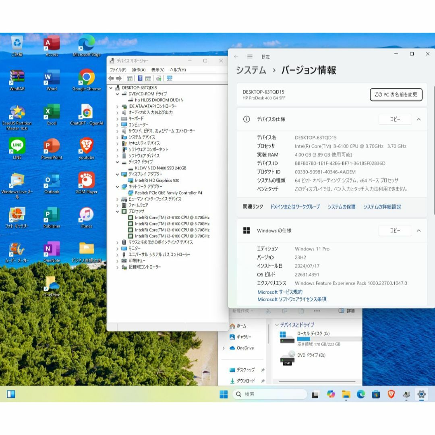Collapse the デバイスの仕様 section chevron
Screen dimensions: 435x435
(x=419, y=119)
